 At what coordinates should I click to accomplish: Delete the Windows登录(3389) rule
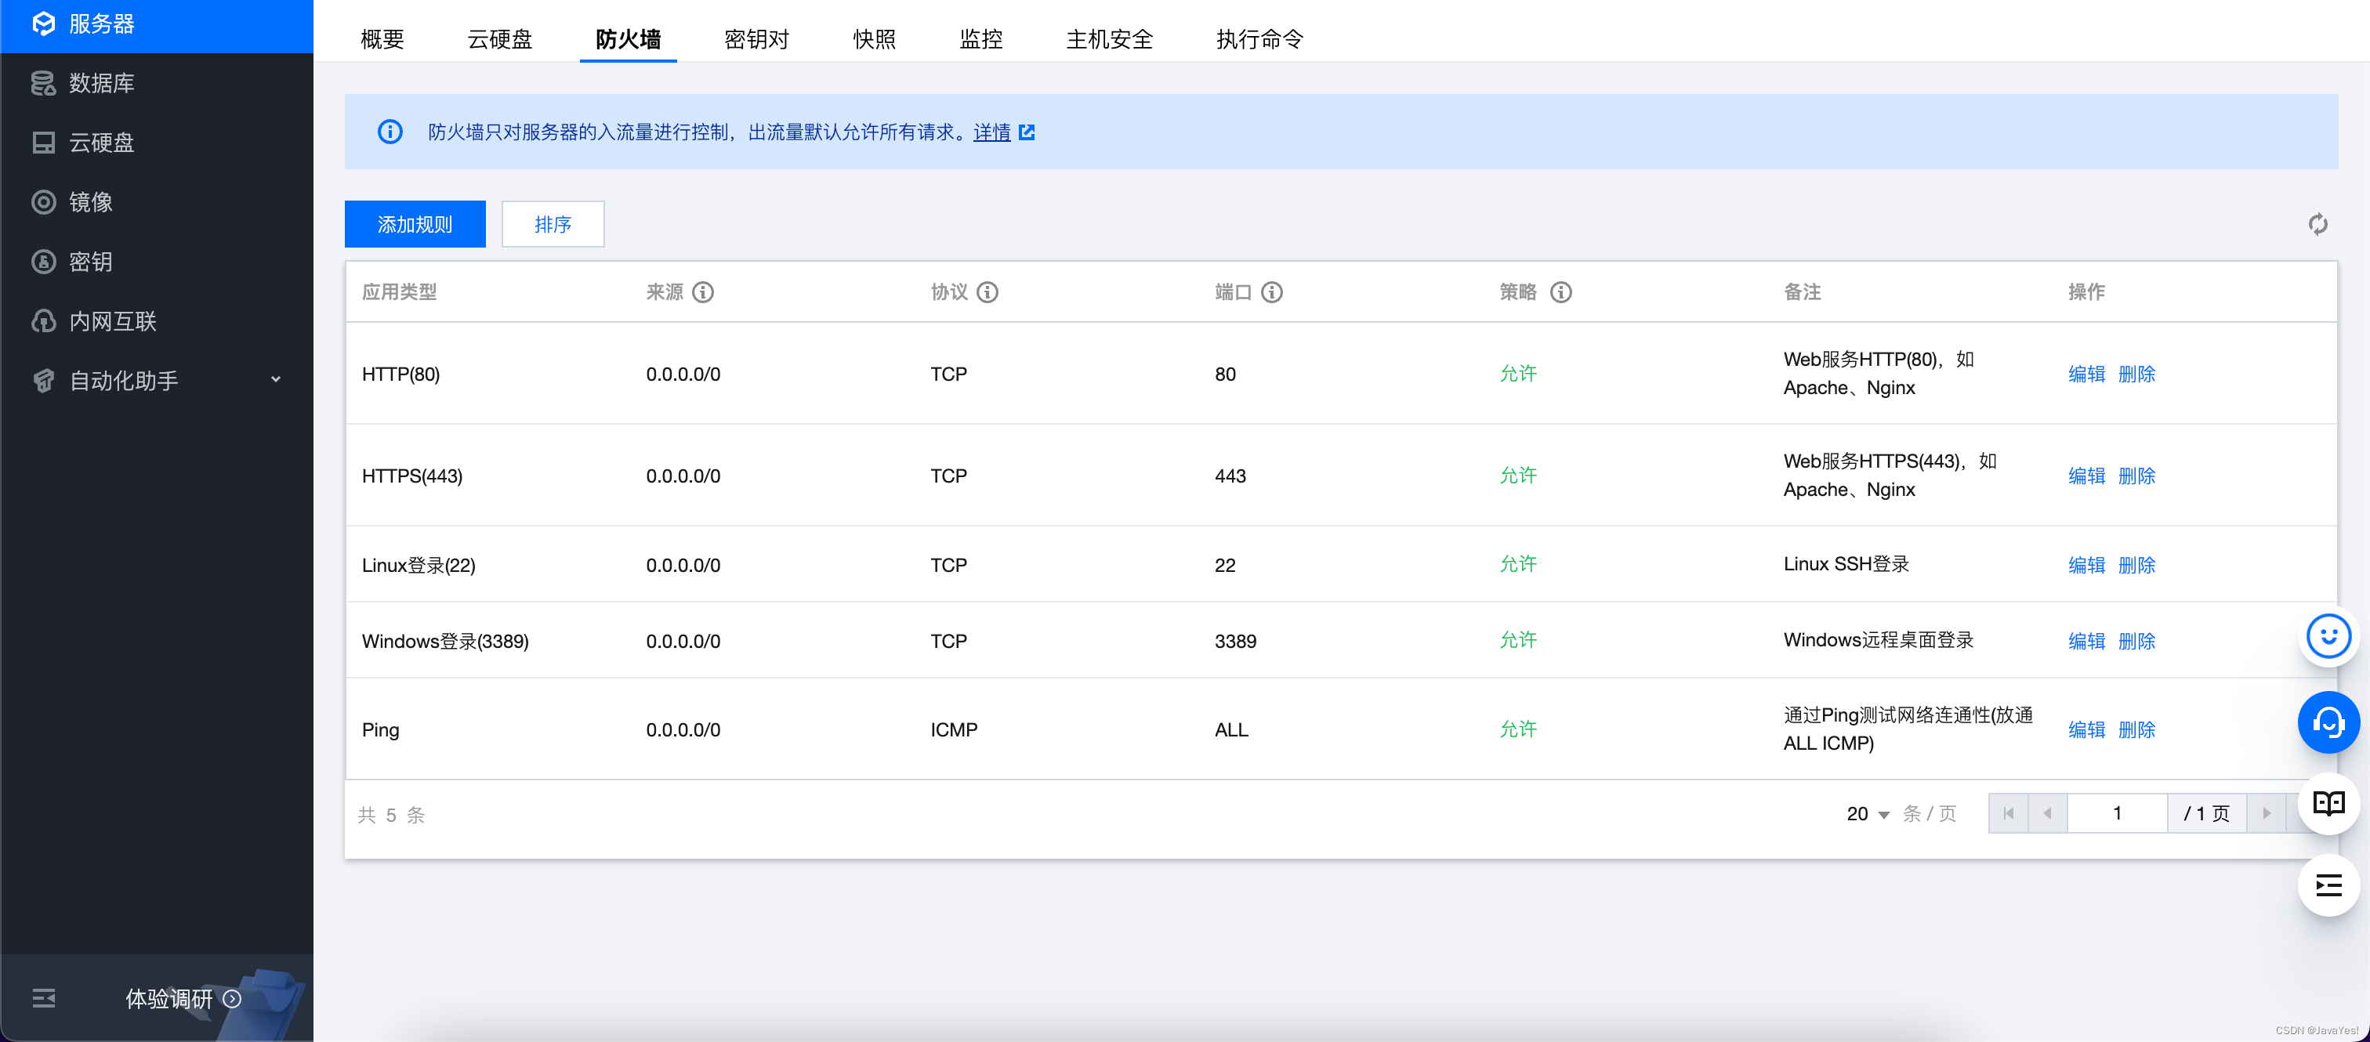coord(2136,642)
